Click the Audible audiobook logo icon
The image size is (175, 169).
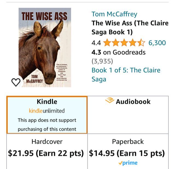110,100
